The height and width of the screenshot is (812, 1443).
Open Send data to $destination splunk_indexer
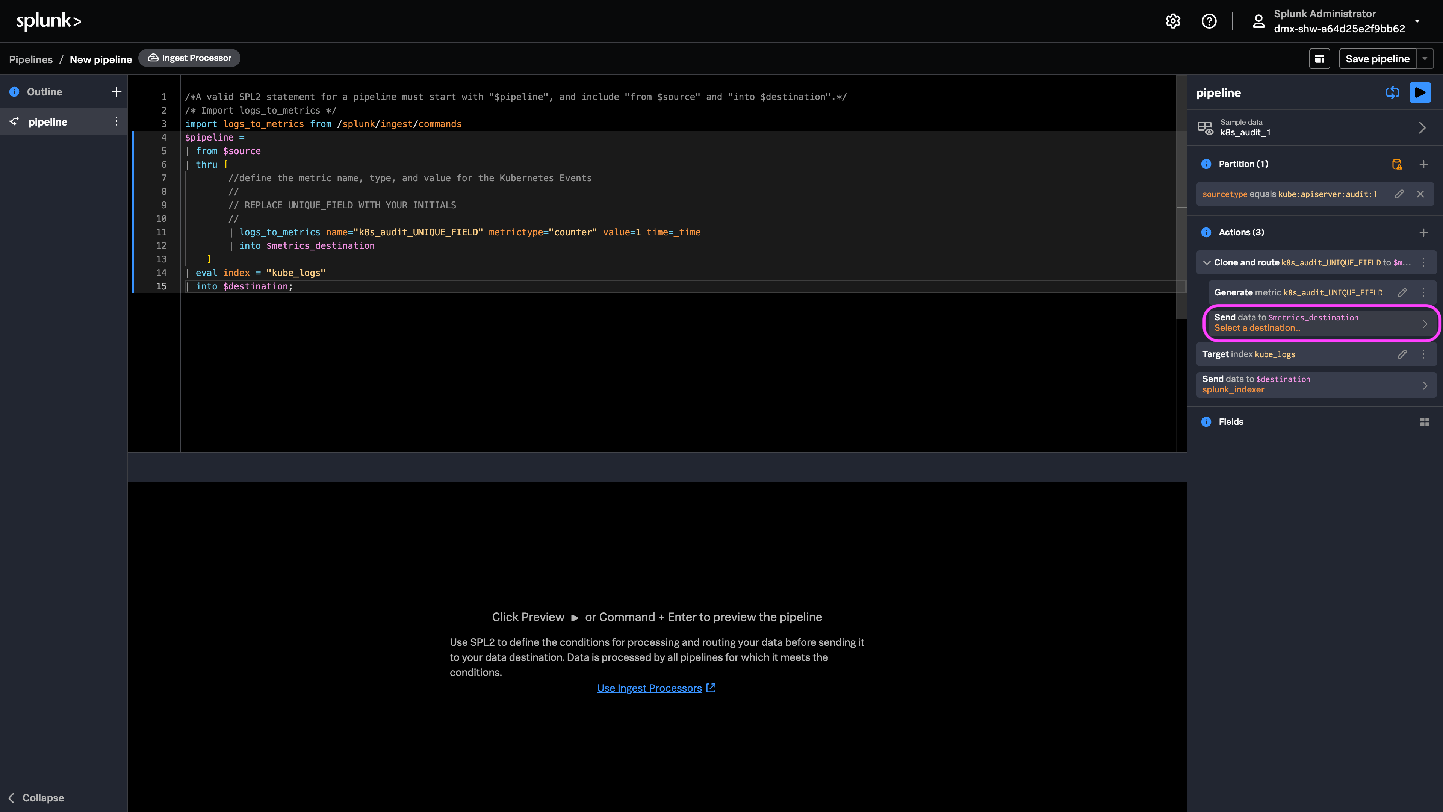click(1316, 385)
